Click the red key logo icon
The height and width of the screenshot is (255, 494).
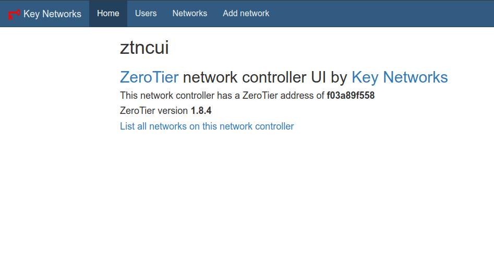[14, 14]
